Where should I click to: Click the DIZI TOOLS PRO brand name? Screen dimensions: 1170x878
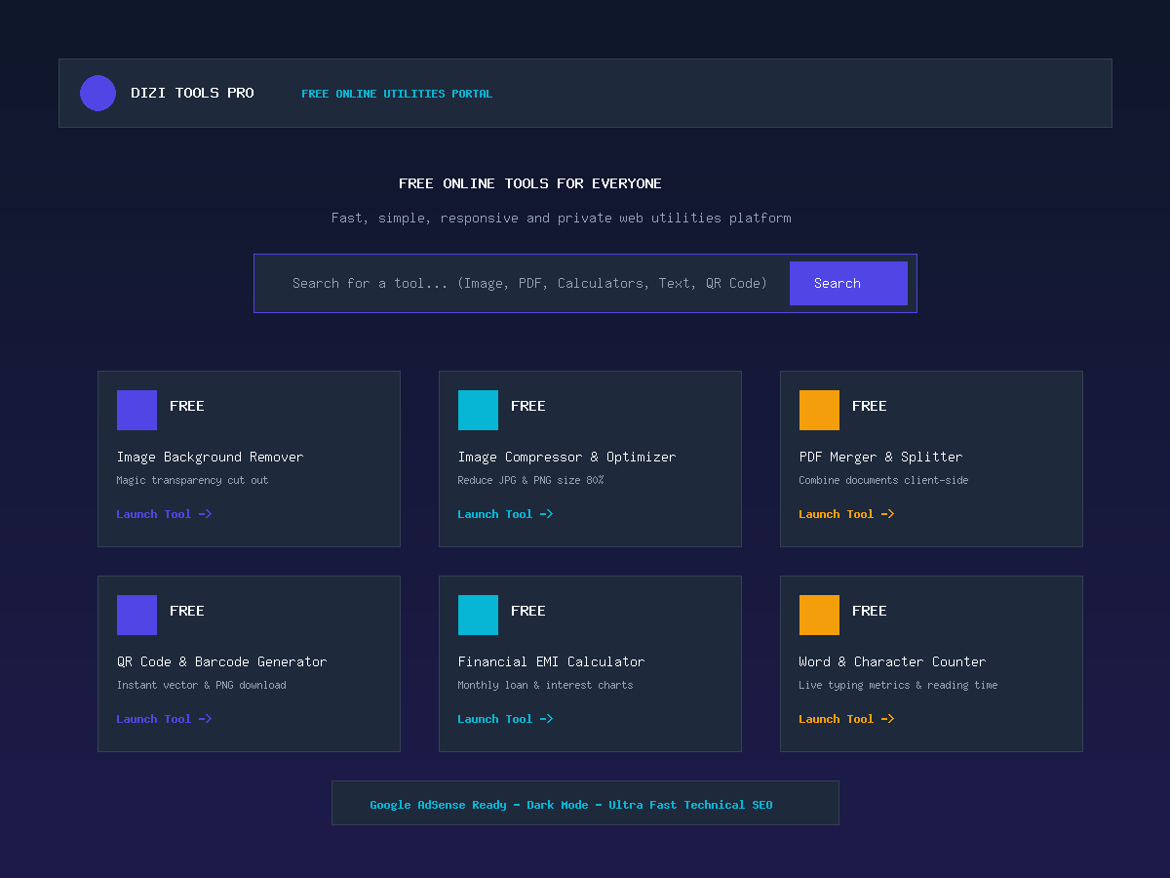pyautogui.click(x=192, y=93)
